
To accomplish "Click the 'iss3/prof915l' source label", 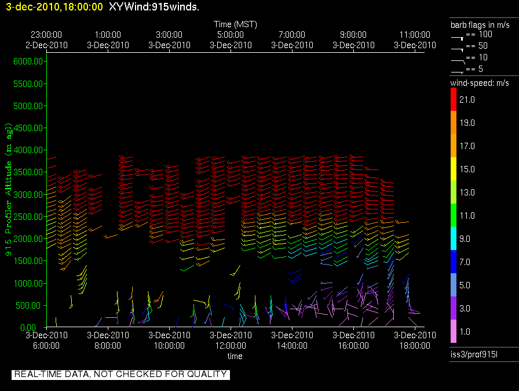I will 474,354.
